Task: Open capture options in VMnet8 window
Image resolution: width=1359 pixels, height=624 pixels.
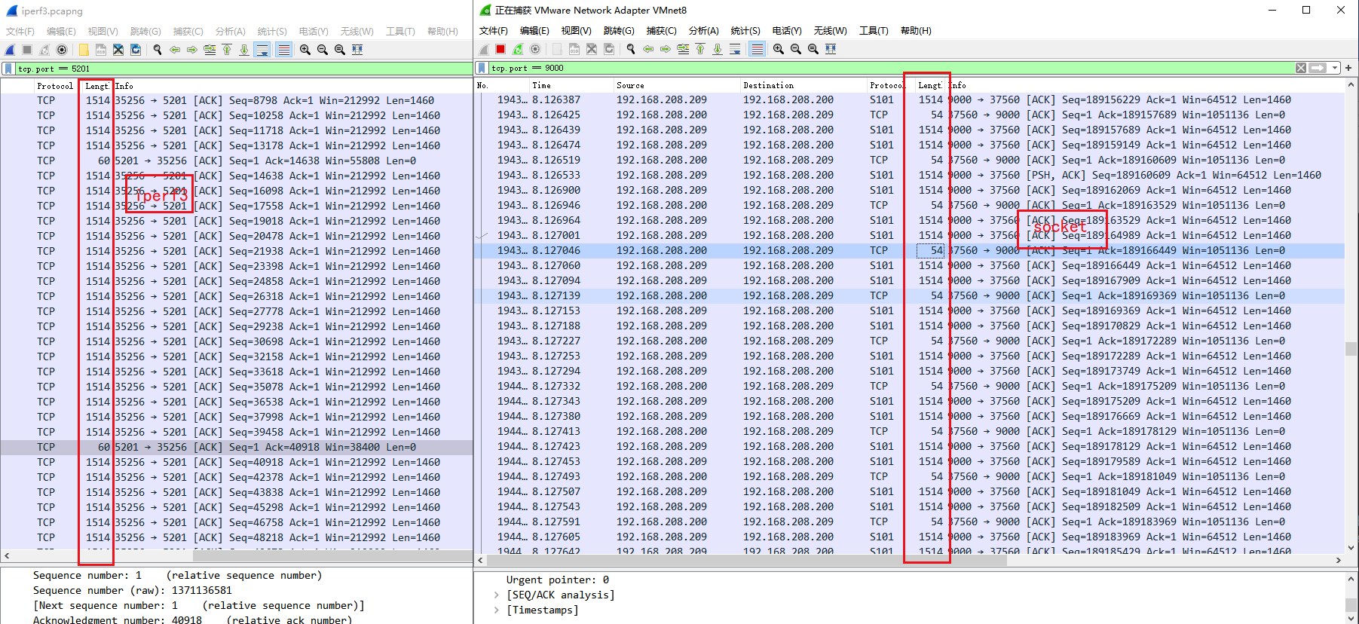Action: (x=535, y=49)
